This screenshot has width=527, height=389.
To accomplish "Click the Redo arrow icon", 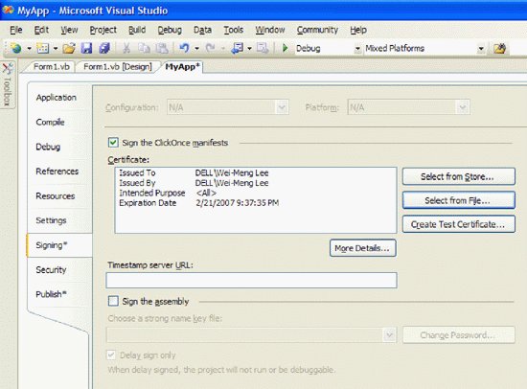I will [211, 49].
